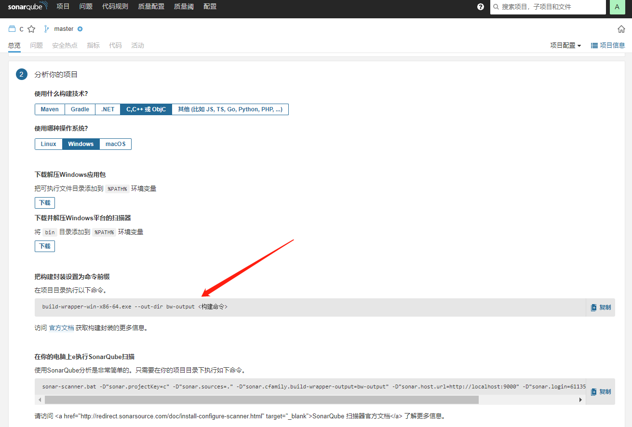Switch to the 安全热点 tab
This screenshot has height=427, width=632.
(x=65, y=45)
